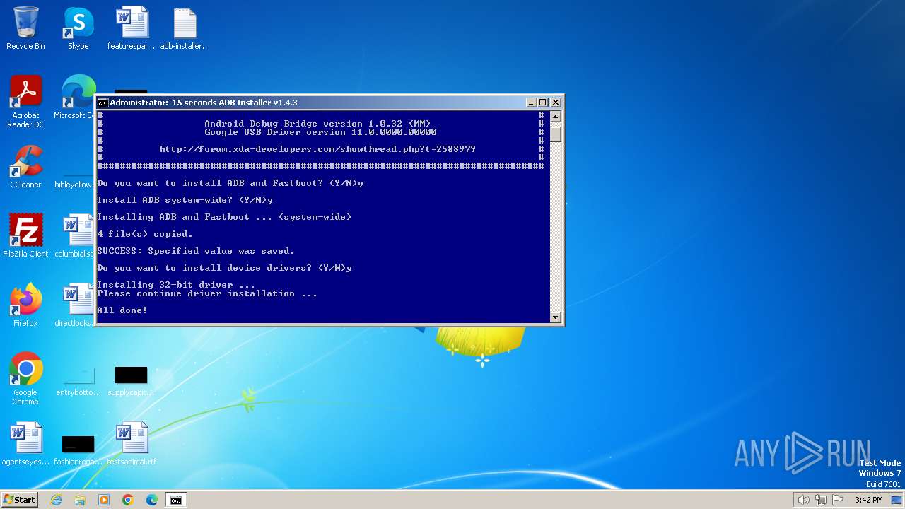
Task: Minimize the ADB Installer window
Action: point(531,103)
